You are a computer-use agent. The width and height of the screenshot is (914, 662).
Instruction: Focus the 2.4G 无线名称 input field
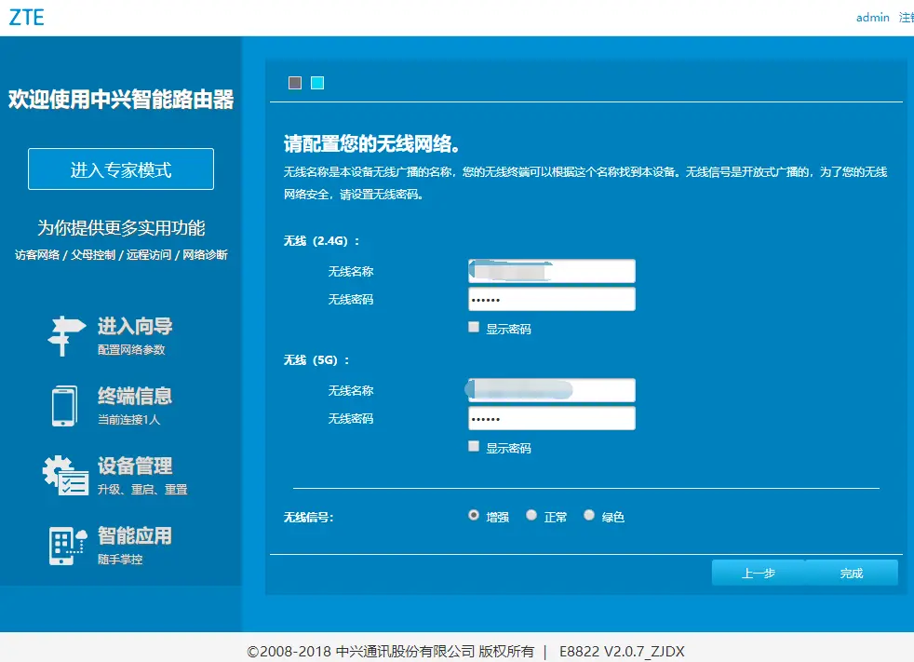pyautogui.click(x=551, y=271)
